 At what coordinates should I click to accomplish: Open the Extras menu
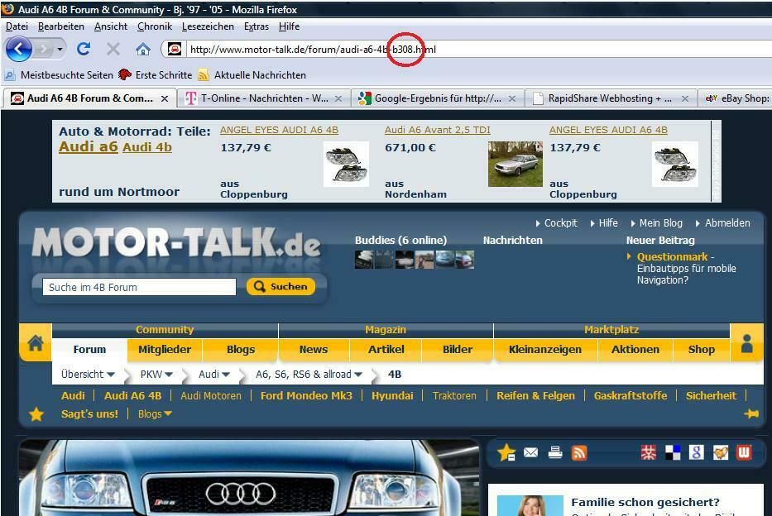[257, 26]
